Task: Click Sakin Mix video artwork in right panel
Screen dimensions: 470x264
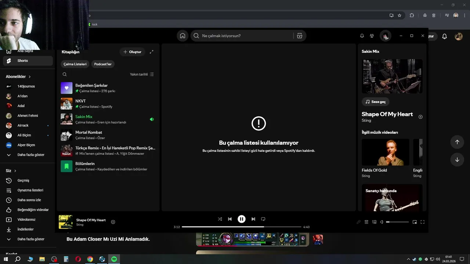Action: [x=392, y=76]
